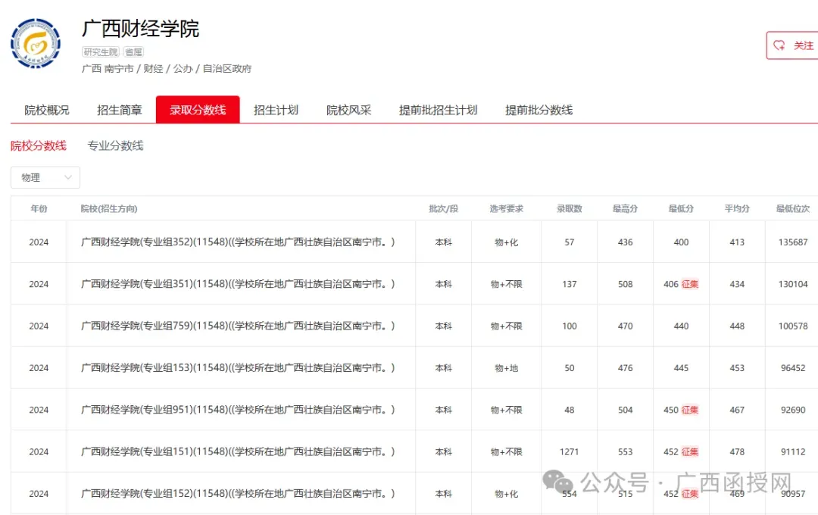Open the 招生简章 tab

120,110
